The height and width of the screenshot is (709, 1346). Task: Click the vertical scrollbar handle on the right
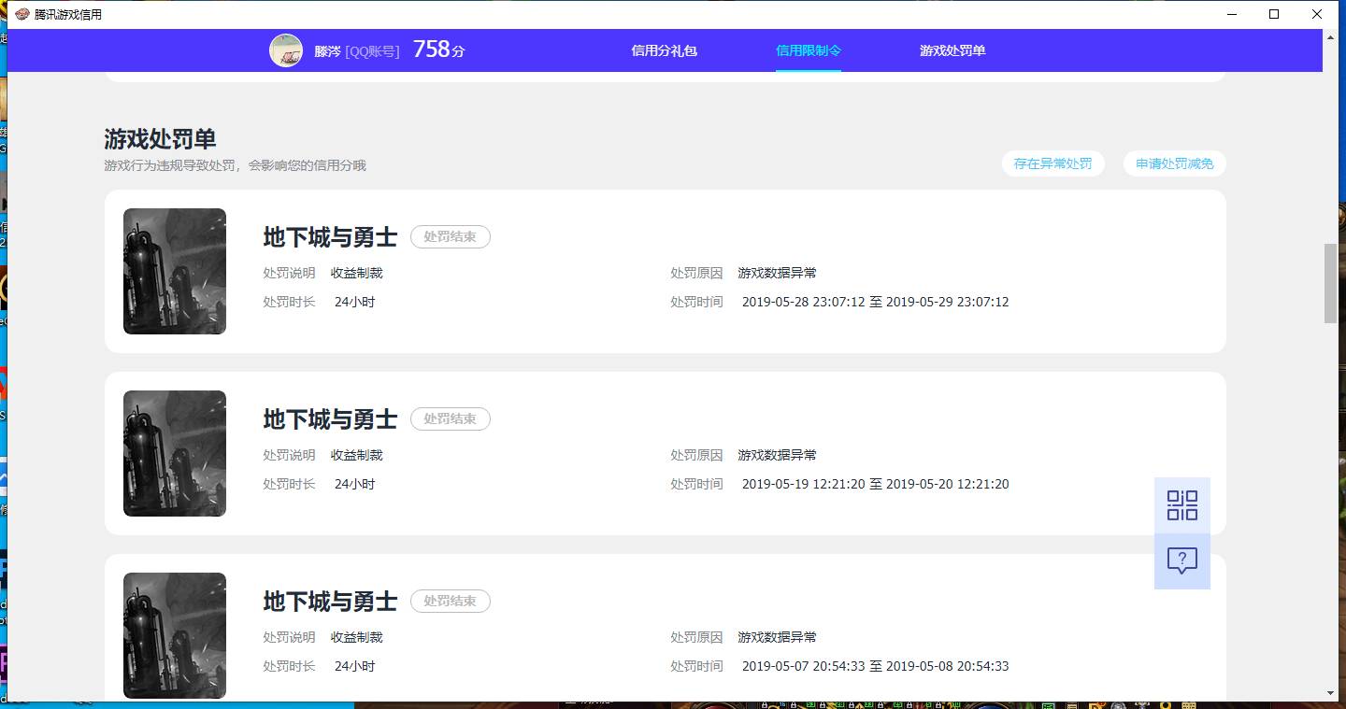pos(1331,280)
